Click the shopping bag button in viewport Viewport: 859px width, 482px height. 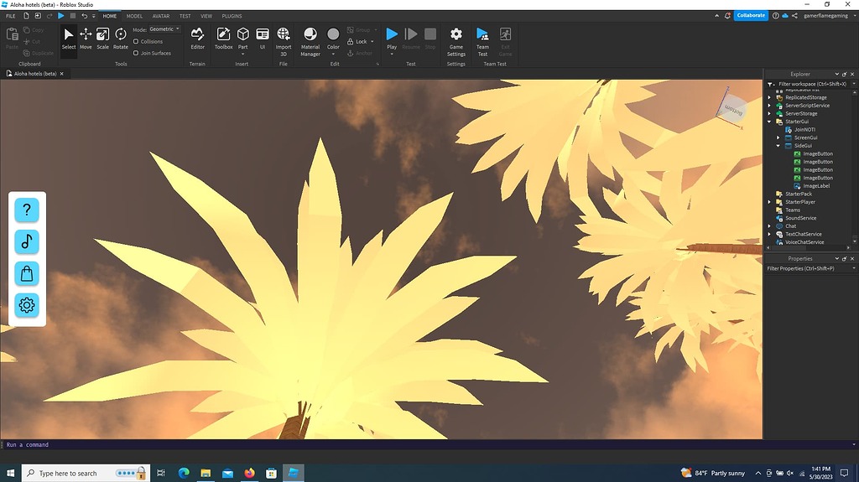pos(27,273)
